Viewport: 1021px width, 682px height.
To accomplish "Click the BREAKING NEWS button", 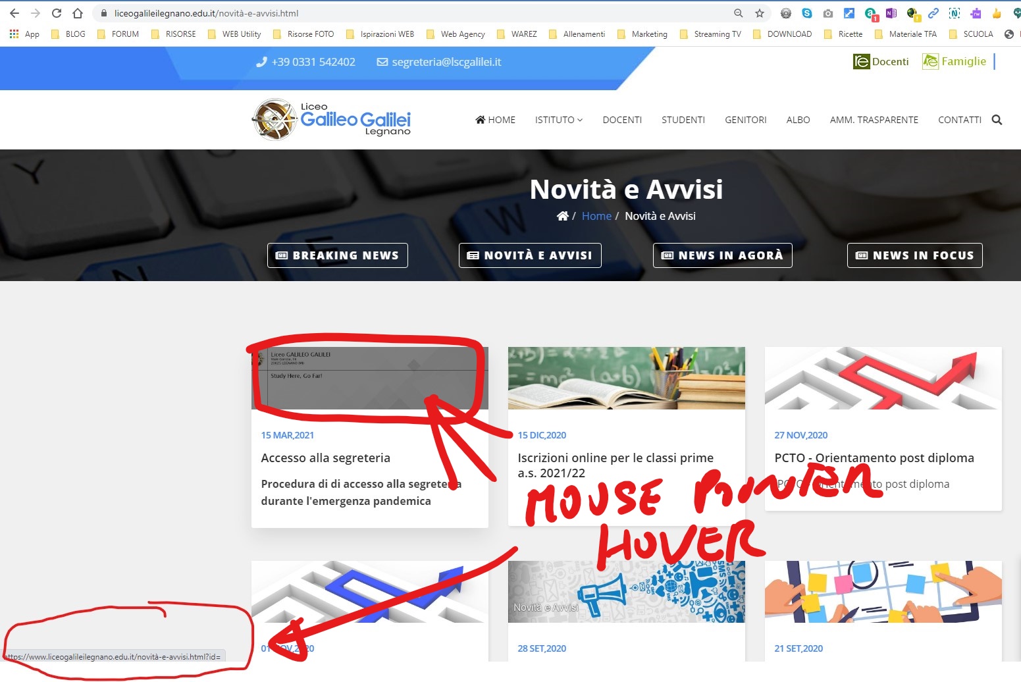I will pos(337,255).
